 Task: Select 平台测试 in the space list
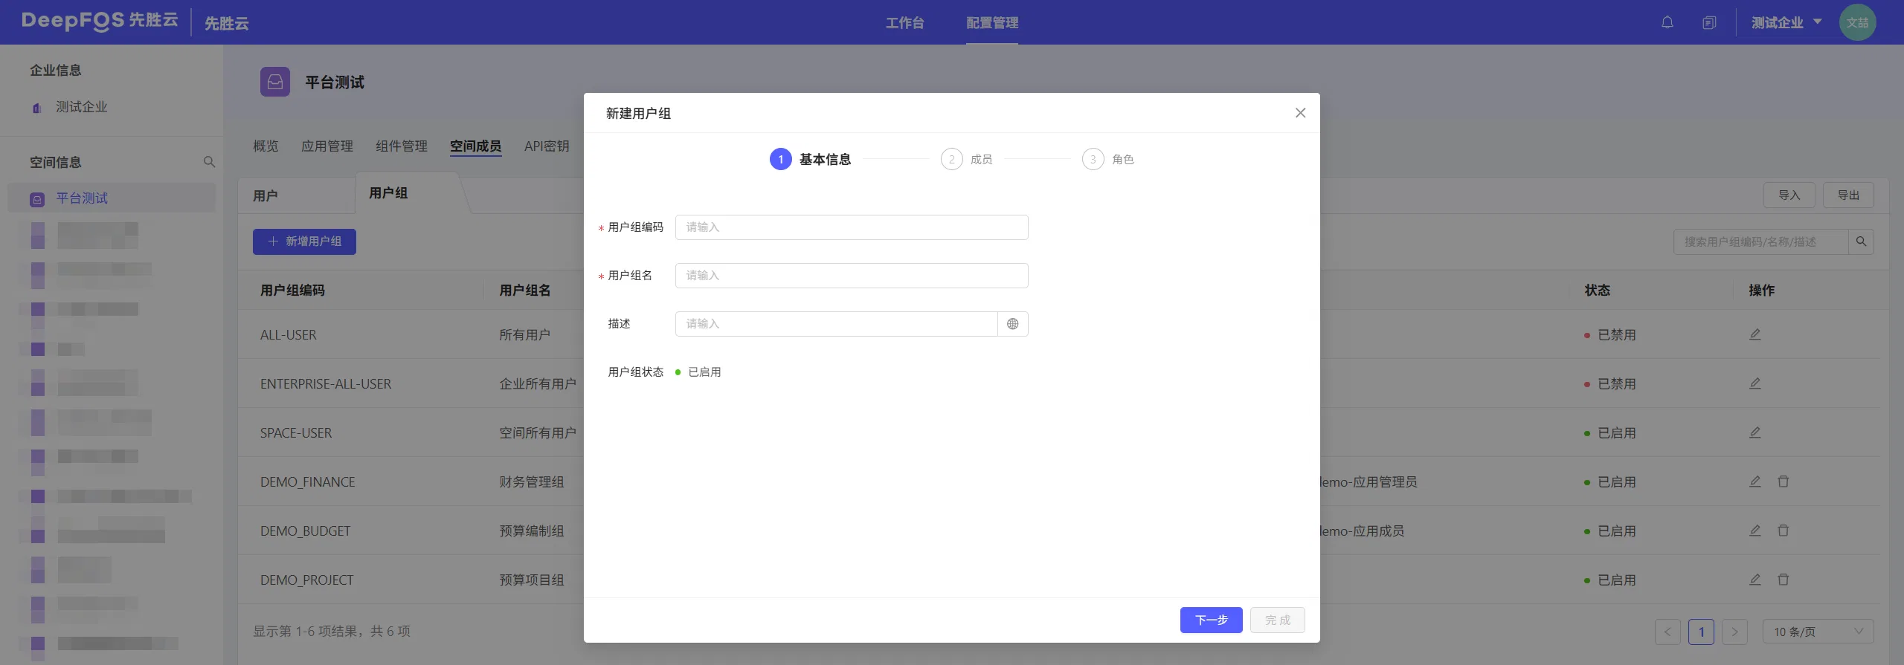[112, 198]
